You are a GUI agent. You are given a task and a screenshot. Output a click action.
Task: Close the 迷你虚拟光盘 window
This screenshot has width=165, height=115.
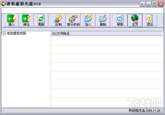161,4
